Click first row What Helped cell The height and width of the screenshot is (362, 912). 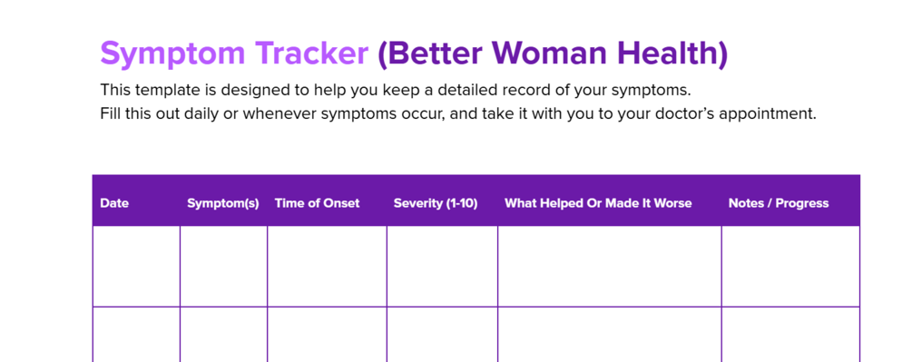pyautogui.click(x=610, y=266)
